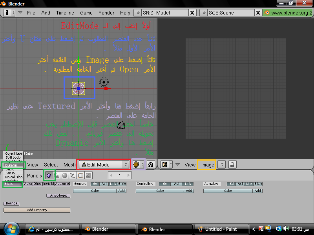
Task: Toggle the lock icon in image editor header
Action: 232,164
